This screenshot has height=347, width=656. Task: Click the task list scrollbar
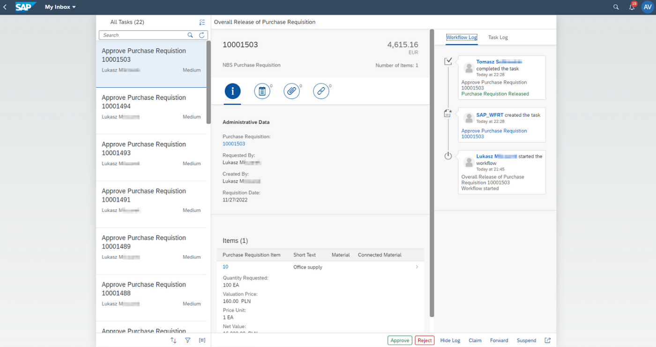coord(209,82)
